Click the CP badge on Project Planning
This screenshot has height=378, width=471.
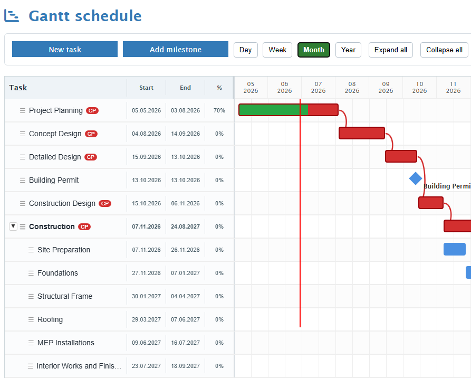[x=92, y=111]
